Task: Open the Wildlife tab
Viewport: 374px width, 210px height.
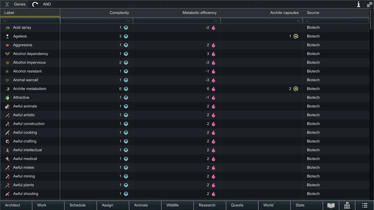Action: pyautogui.click(x=172, y=205)
